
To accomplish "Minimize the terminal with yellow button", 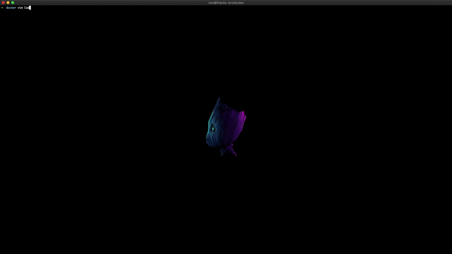I will pos(8,2).
